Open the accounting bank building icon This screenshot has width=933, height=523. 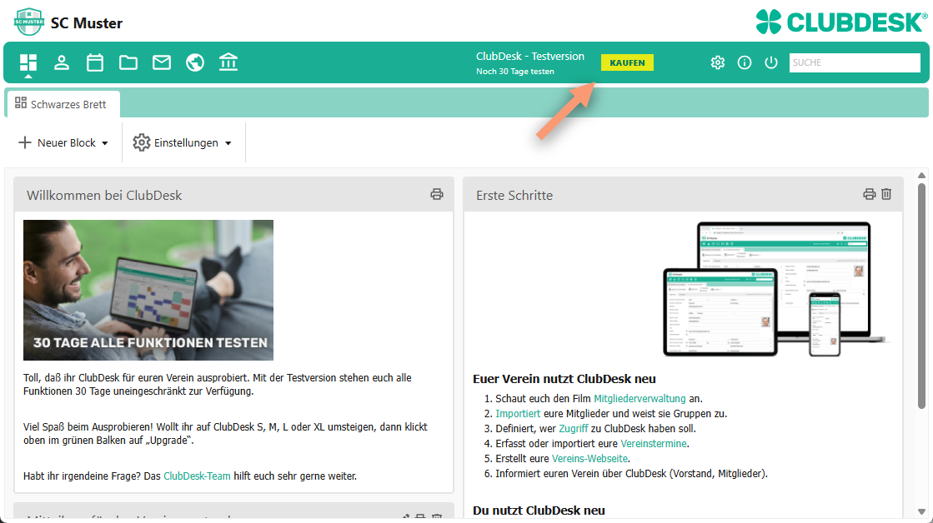(x=228, y=62)
